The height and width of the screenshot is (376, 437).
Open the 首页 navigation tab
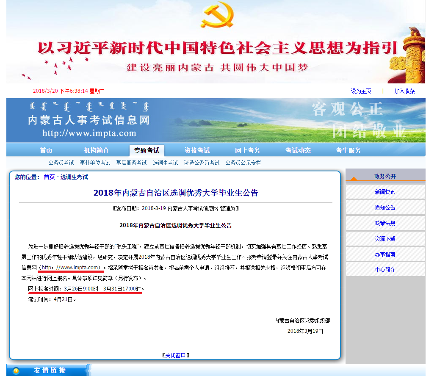[46, 150]
